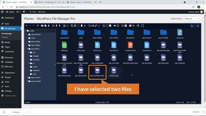Click the + New admin bar item
The image size is (206, 116).
pyautogui.click(x=33, y=12)
